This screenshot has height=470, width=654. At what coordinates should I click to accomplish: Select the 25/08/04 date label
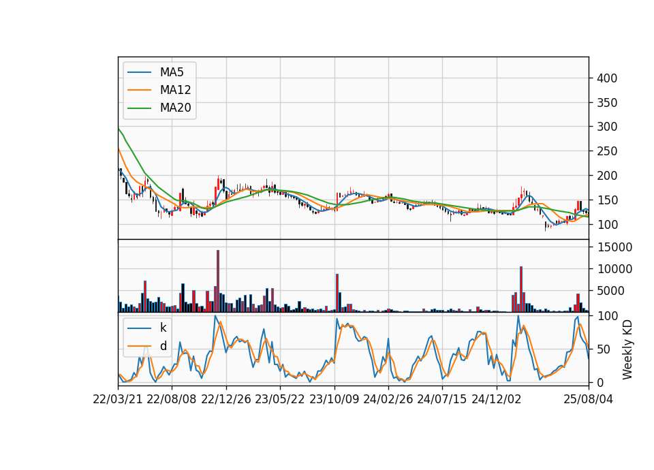(588, 399)
